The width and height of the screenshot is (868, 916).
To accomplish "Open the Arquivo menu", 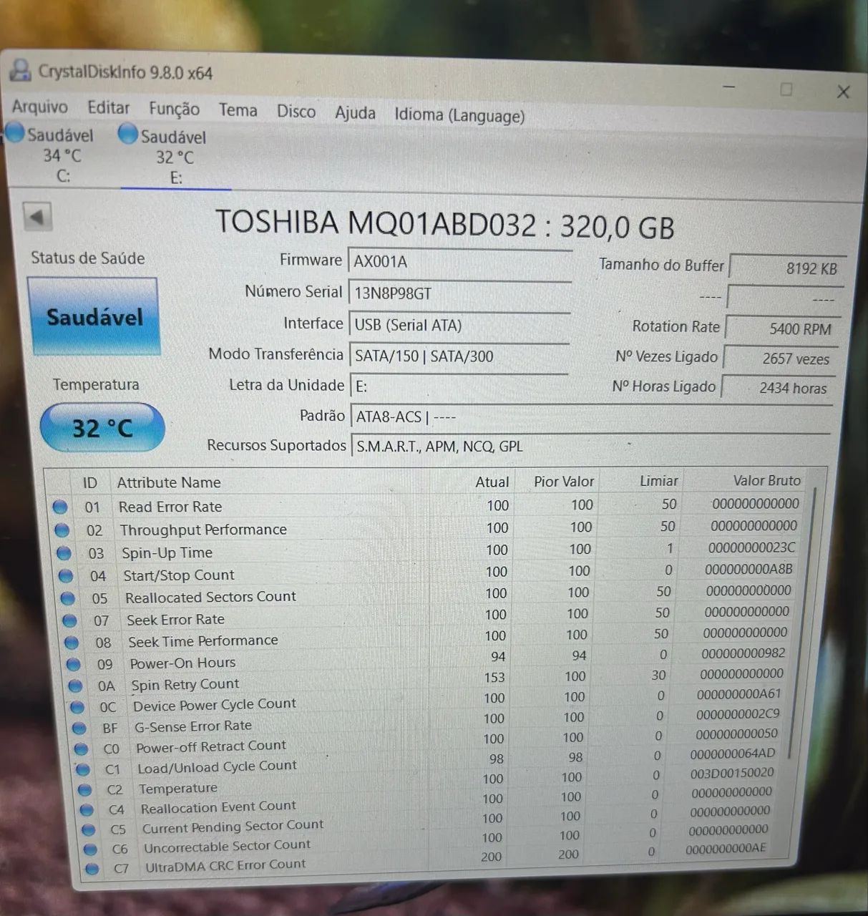I will [40, 107].
